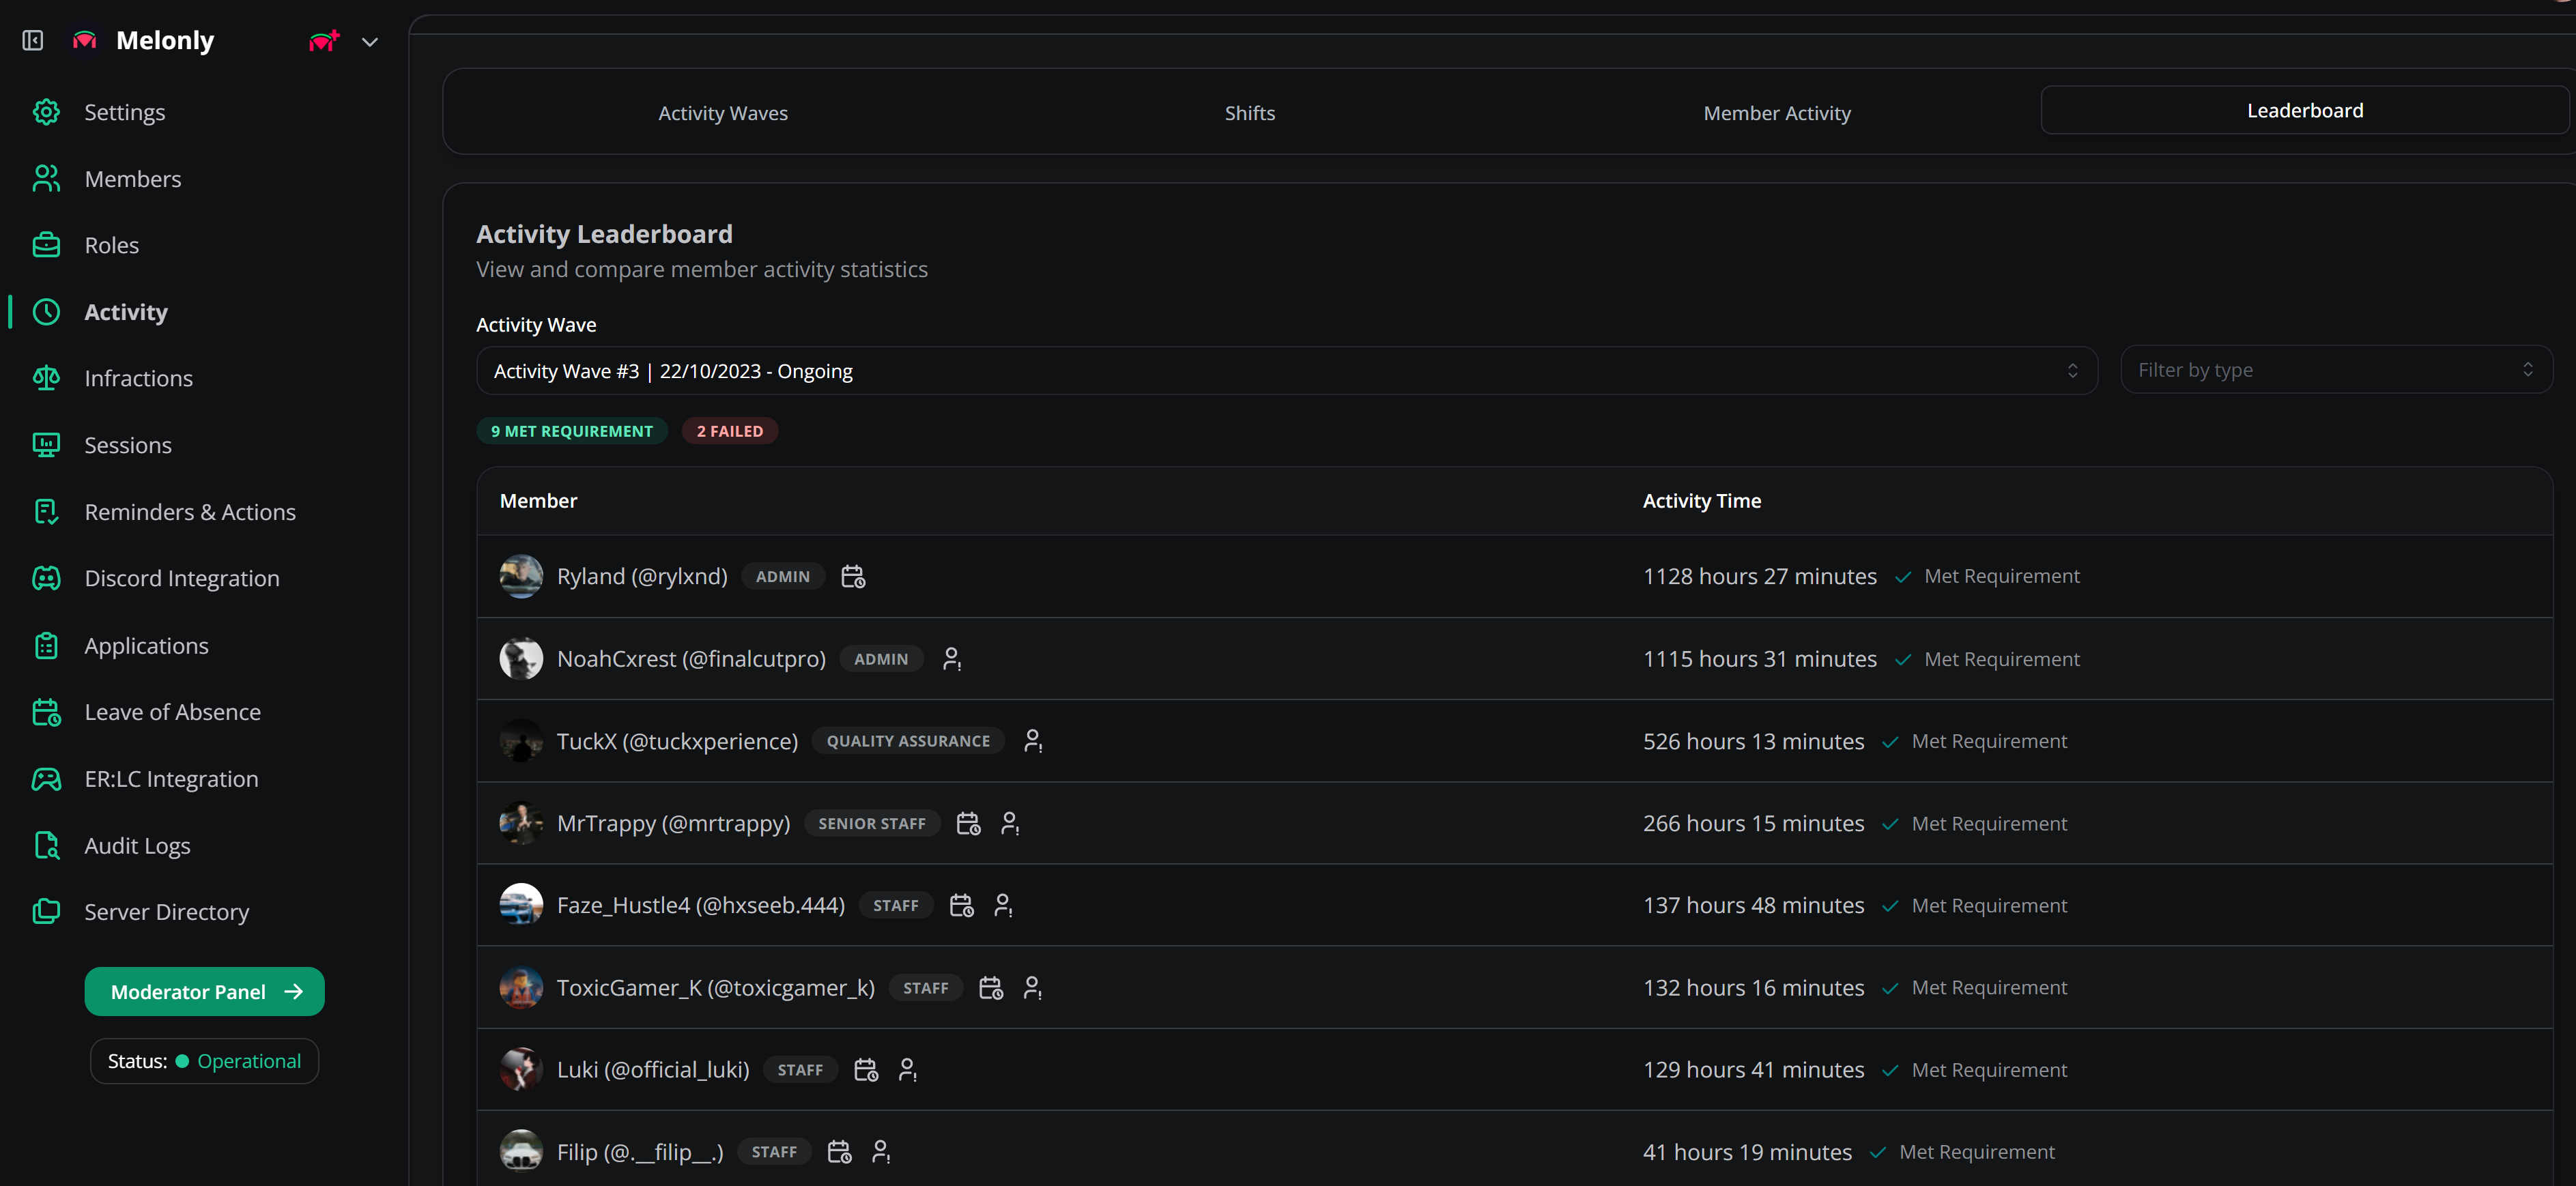This screenshot has width=2576, height=1186.
Task: Open the Activity Wave #3 dropdown
Action: click(1286, 371)
